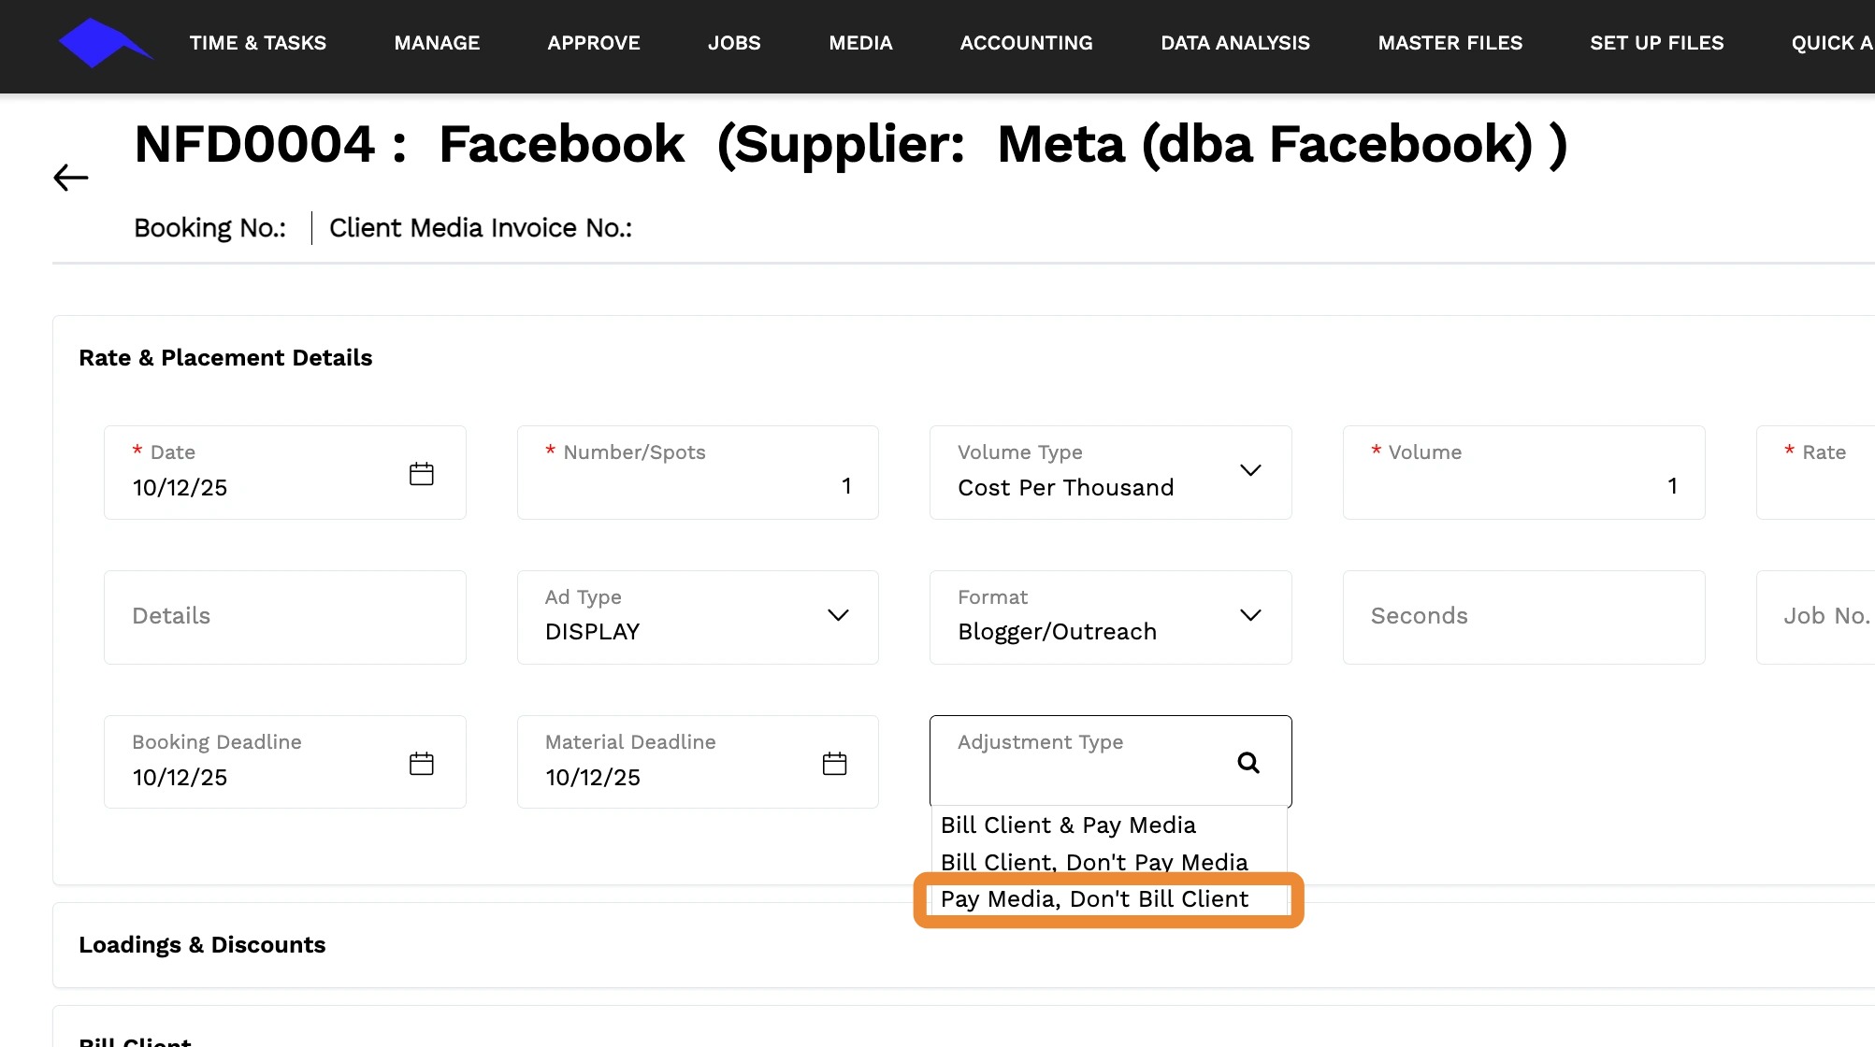Choose Bill Client, Don't Pay Media option
Image resolution: width=1875 pixels, height=1047 pixels.
1094,862
